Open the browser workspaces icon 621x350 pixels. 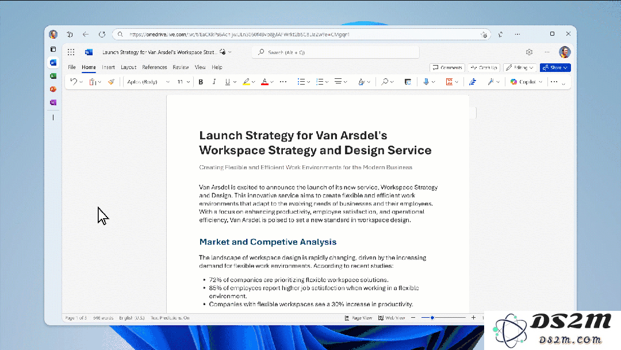tap(70, 35)
